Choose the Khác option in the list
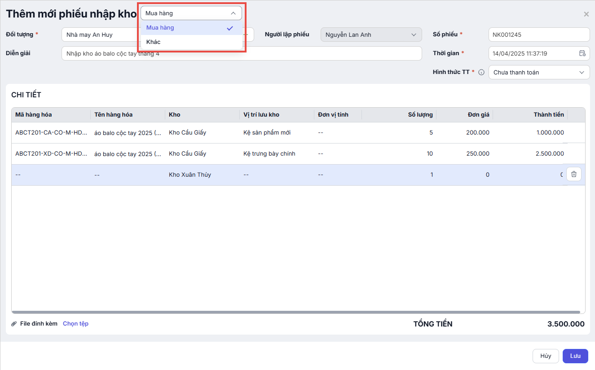The image size is (595, 370). 191,42
